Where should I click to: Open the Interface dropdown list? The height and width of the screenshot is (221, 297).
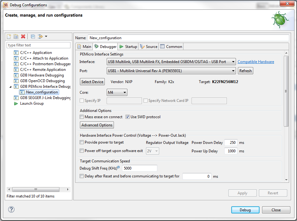click(x=171, y=62)
